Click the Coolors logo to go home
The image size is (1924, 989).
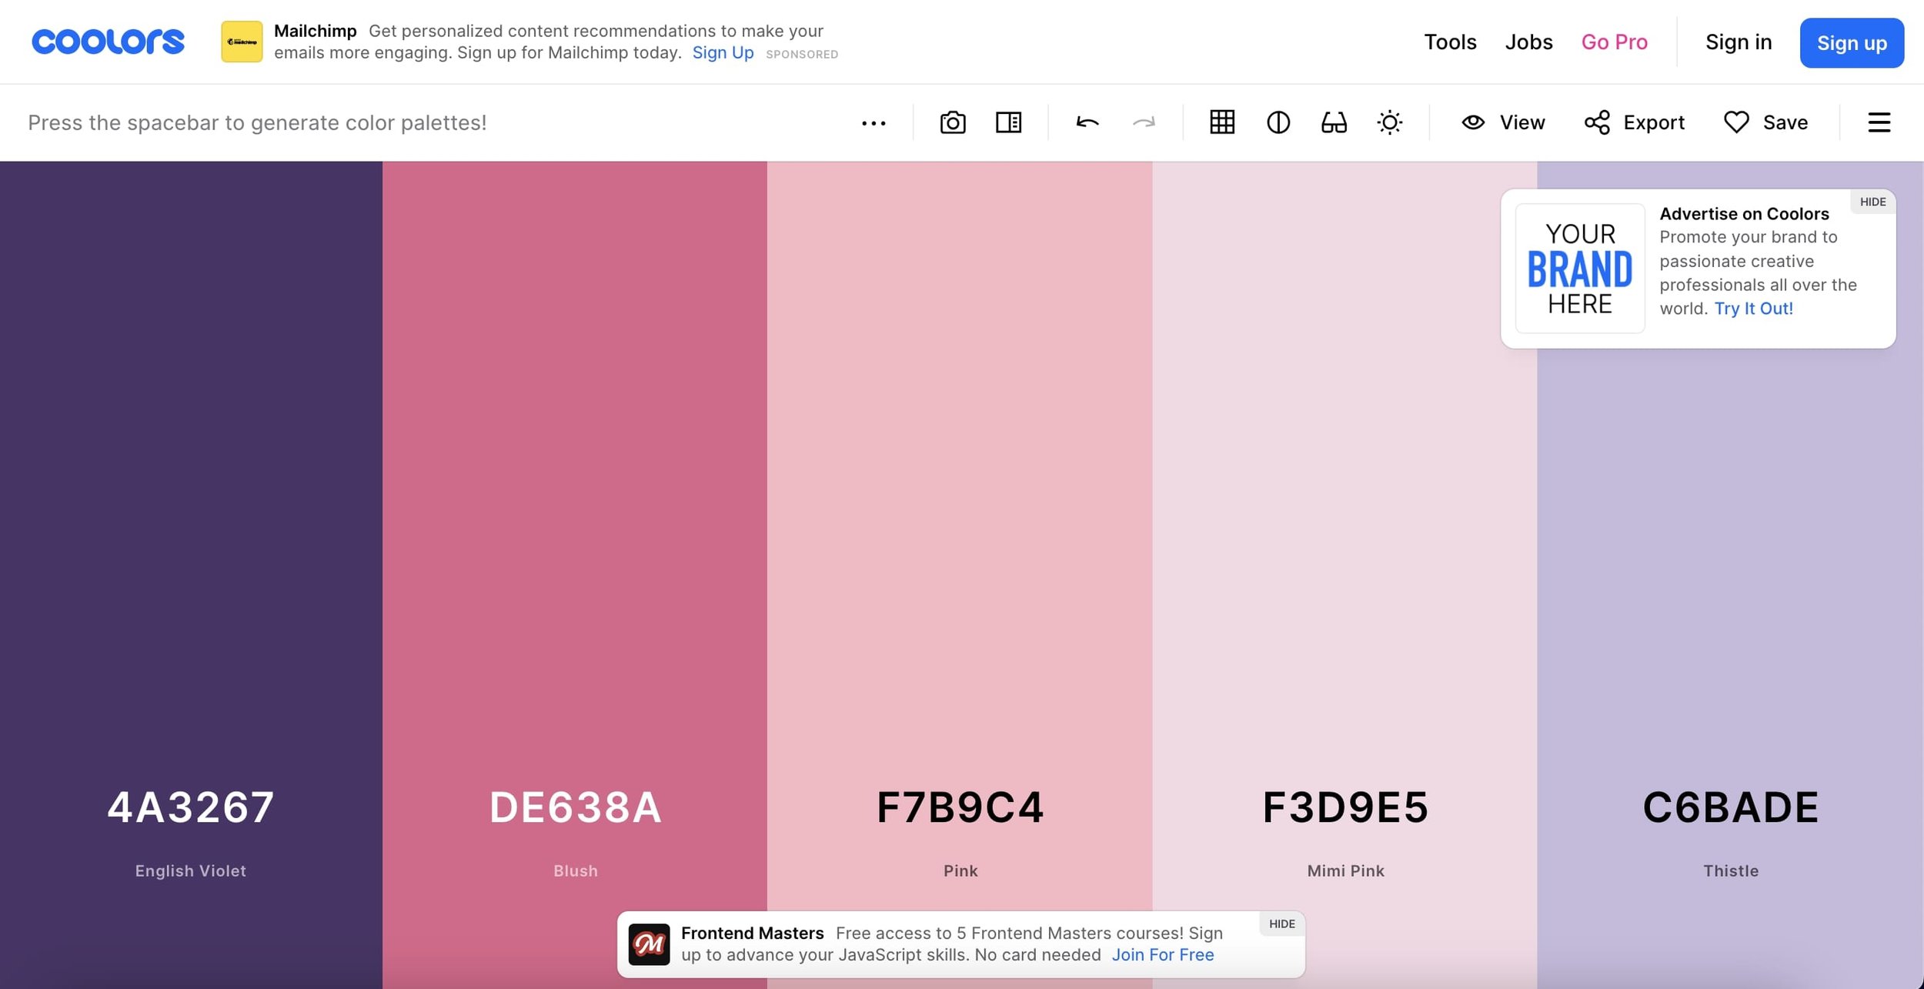click(107, 42)
